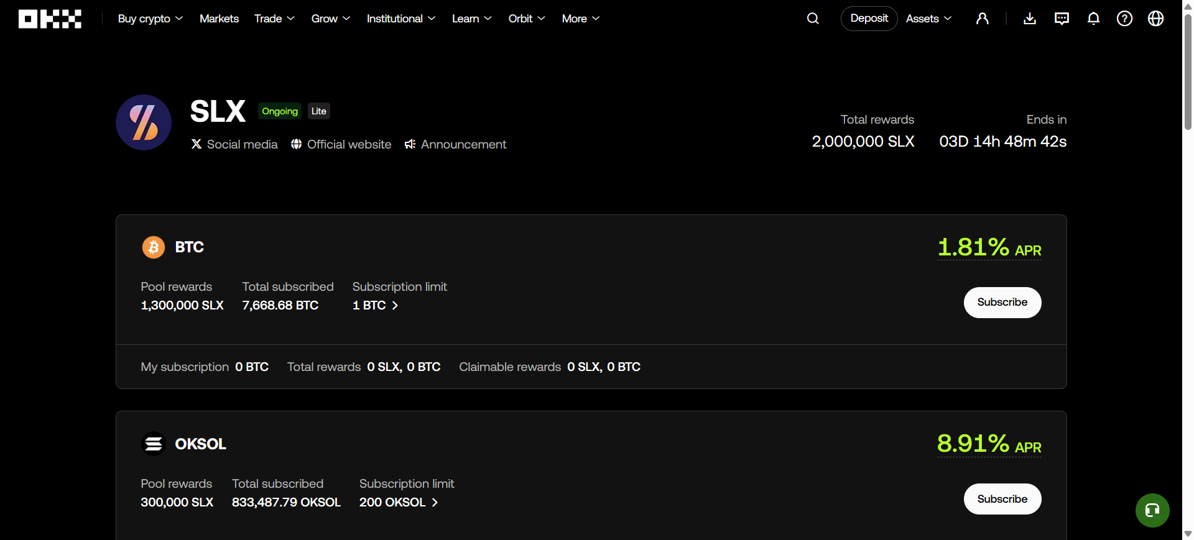Click the OKSOL coin icon

pos(154,444)
